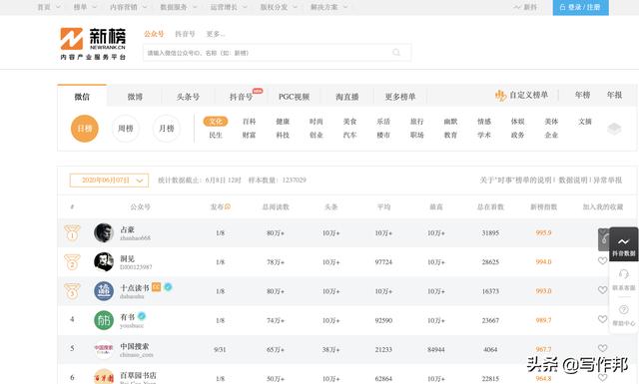
Task: Switch to the PGC视频 tab
Action: [294, 97]
